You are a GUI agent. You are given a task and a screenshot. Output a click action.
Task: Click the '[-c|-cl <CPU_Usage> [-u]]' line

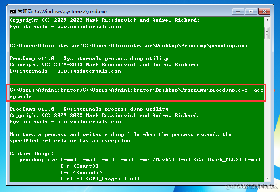[100, 179]
